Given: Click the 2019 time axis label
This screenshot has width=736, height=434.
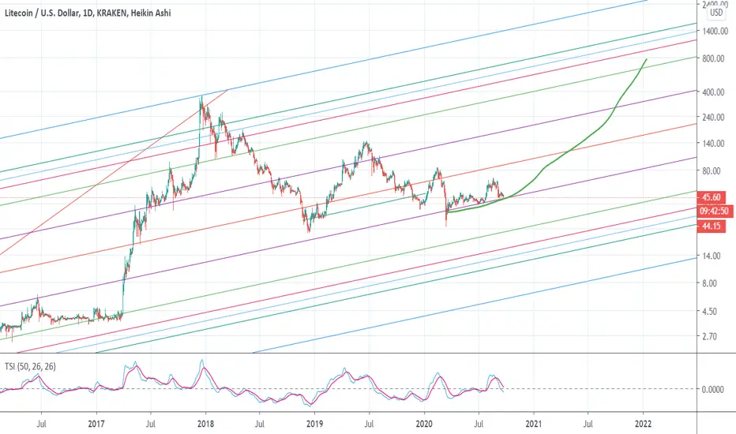Looking at the screenshot, I should 314,425.
